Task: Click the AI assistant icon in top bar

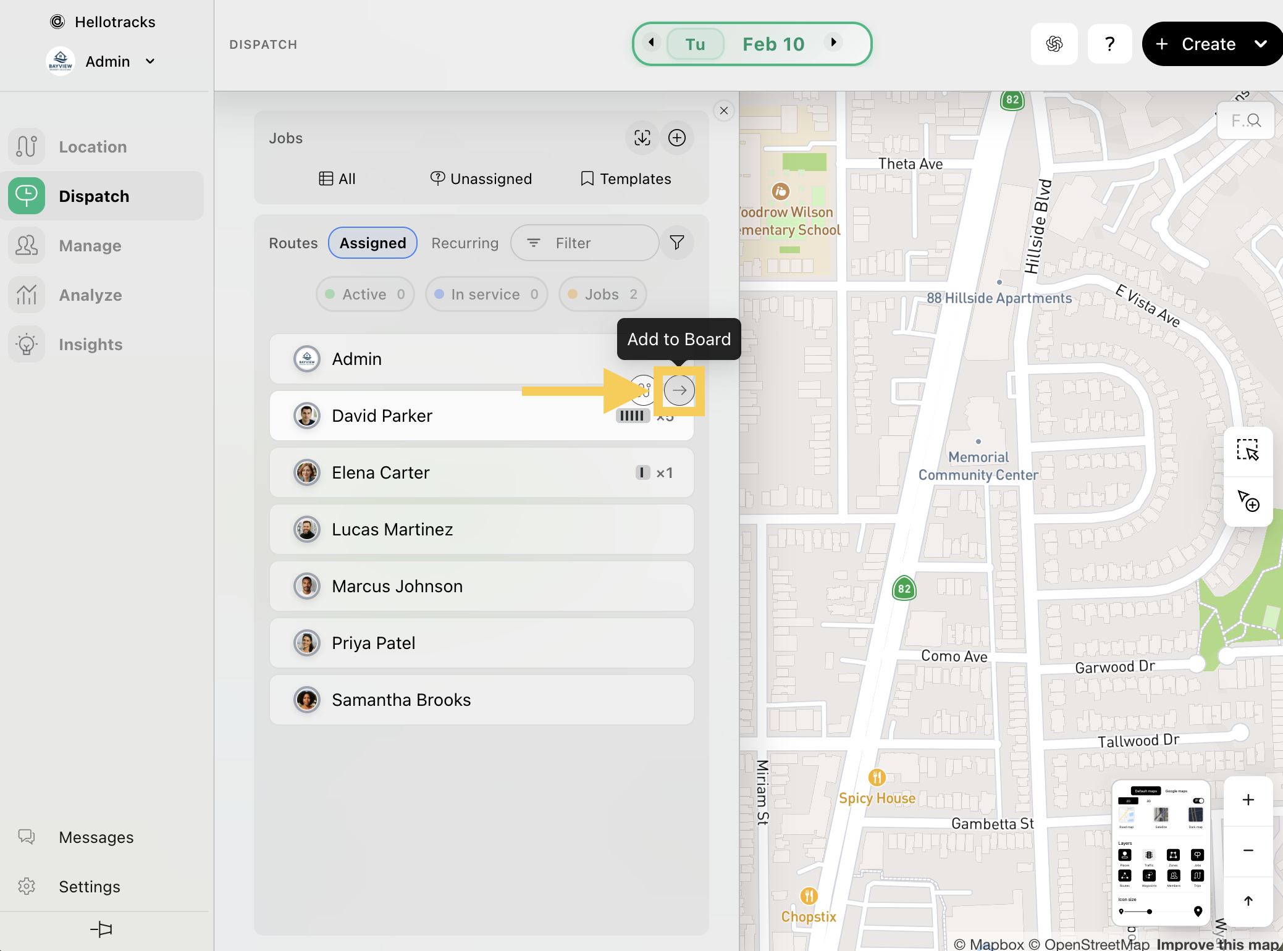Action: point(1054,44)
